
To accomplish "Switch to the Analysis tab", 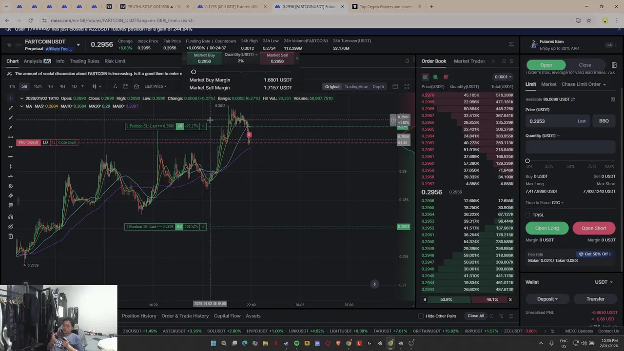I will pyautogui.click(x=37, y=61).
